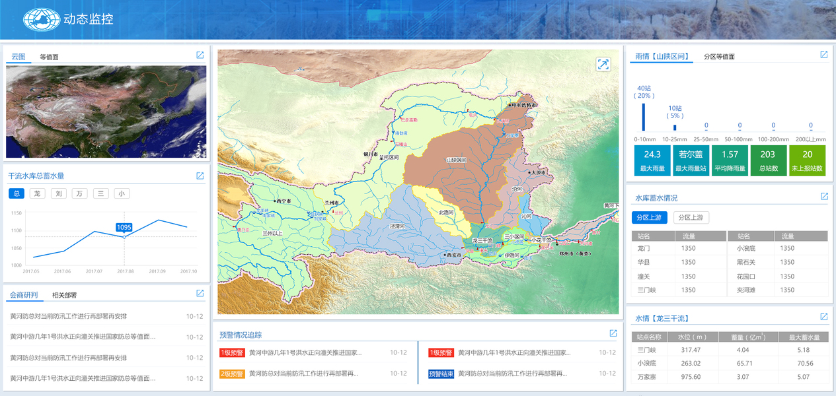Select the 万 reservoir filter

pos(80,193)
